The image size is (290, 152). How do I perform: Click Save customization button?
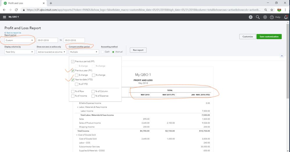269,37
